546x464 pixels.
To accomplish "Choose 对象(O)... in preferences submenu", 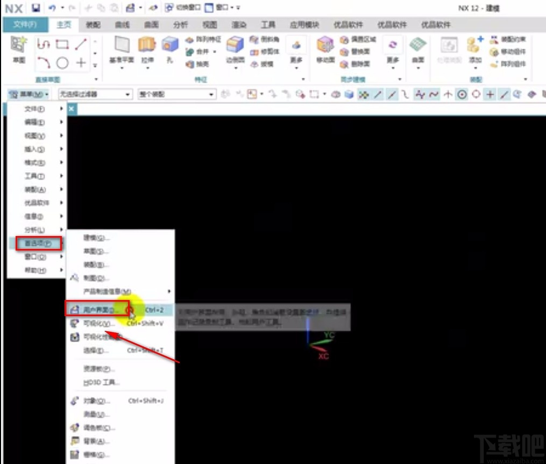I will pos(120,401).
